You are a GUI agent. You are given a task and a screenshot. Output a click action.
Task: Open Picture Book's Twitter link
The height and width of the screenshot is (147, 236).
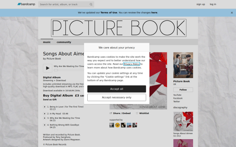click(177, 102)
